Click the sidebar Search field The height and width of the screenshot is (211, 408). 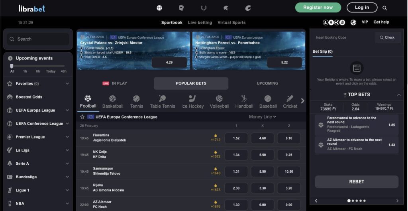pyautogui.click(x=38, y=39)
